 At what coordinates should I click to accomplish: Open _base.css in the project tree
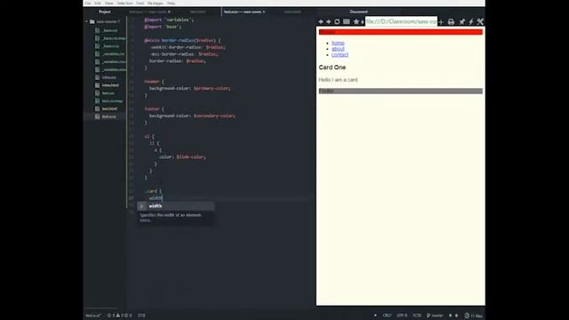[x=109, y=30]
